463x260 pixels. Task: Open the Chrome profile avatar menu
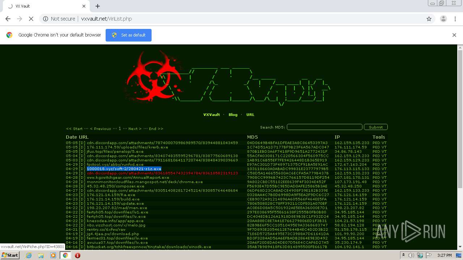tap(443, 19)
